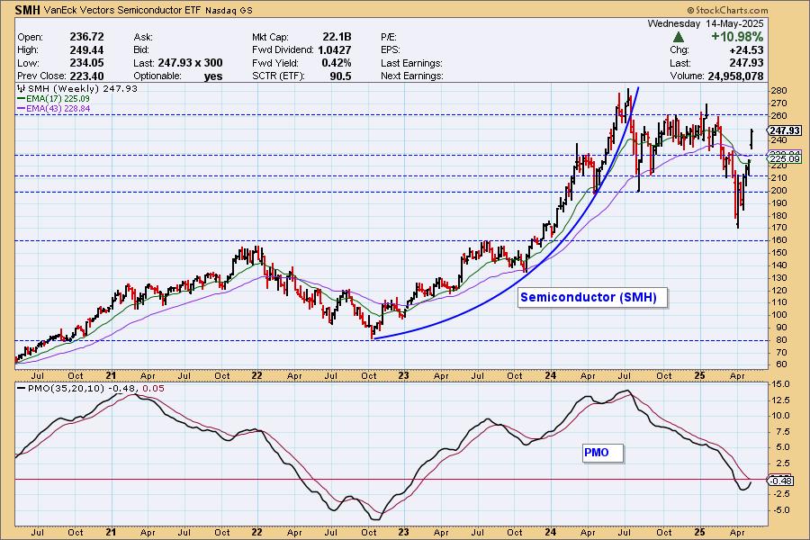Click the 247.93 price tag on right axis
The width and height of the screenshot is (810, 540).
[785, 130]
